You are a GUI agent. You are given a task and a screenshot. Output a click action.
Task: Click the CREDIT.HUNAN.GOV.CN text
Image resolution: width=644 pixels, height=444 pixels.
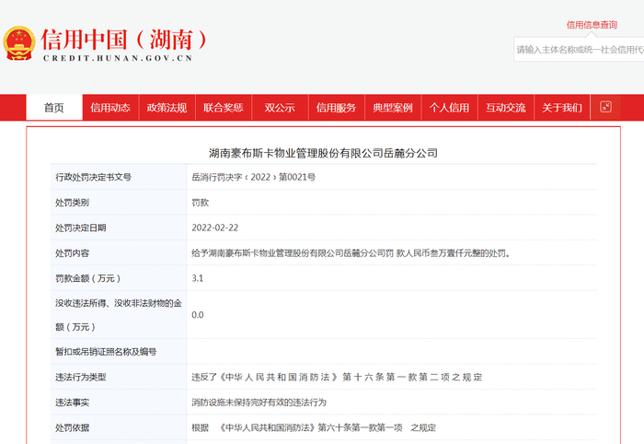point(118,58)
